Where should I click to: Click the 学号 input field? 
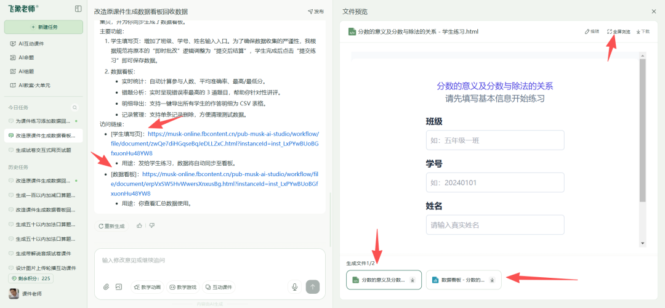(x=495, y=182)
